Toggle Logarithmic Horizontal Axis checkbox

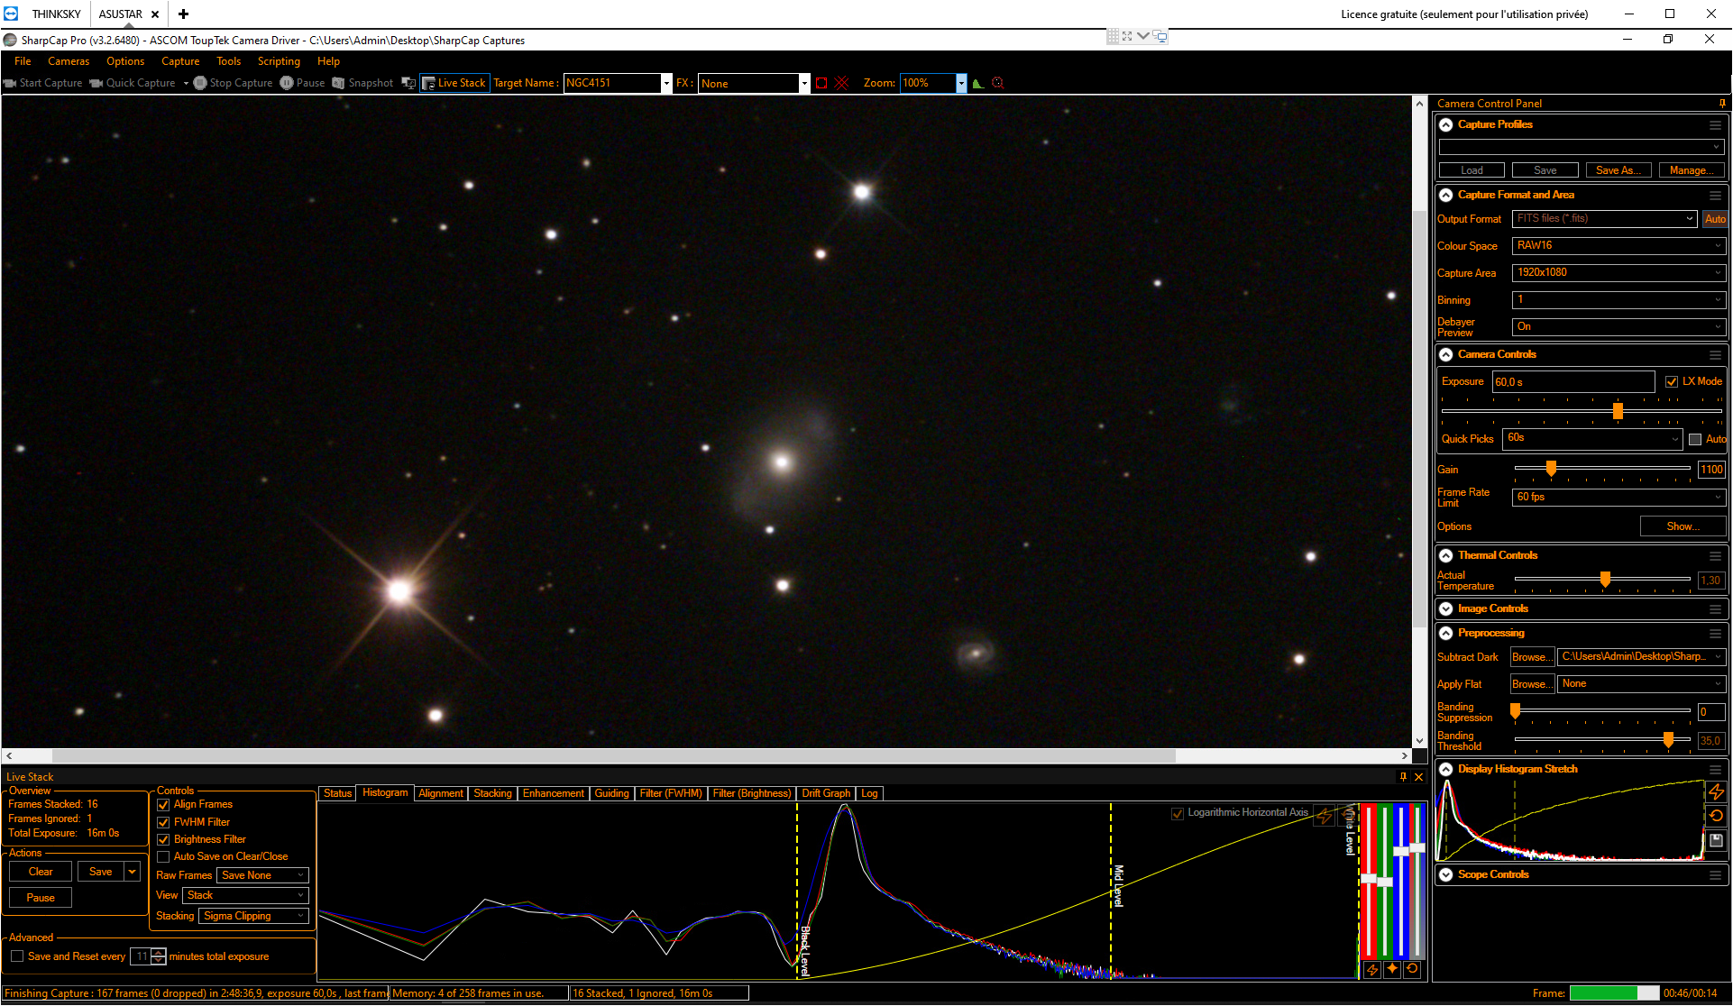point(1177,813)
